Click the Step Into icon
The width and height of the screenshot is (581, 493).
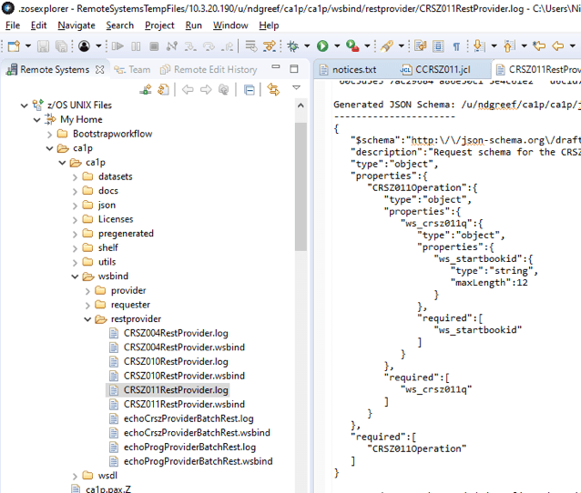pos(190,46)
